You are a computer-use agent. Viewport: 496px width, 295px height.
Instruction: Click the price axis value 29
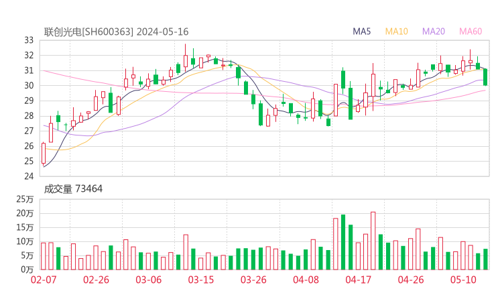(29, 101)
